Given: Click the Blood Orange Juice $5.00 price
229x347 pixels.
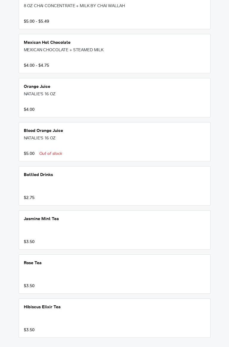Looking at the screenshot, I should (x=29, y=154).
